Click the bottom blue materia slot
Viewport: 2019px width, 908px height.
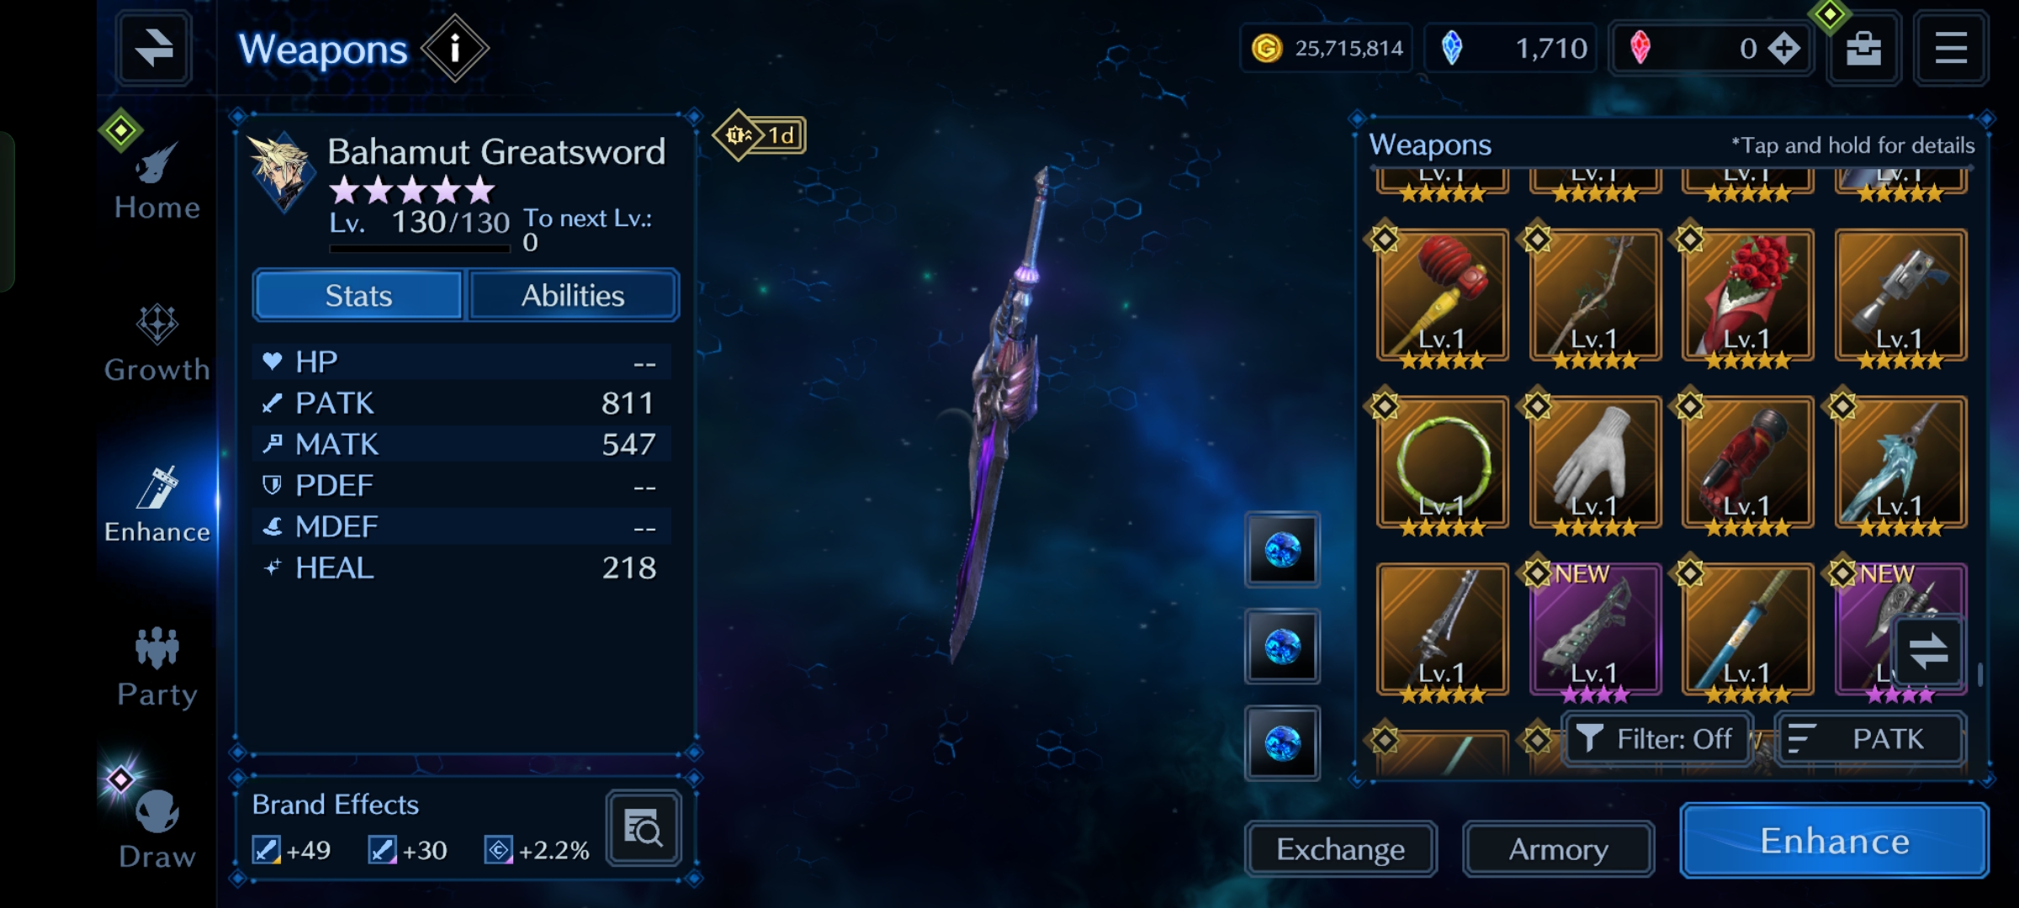click(1282, 743)
